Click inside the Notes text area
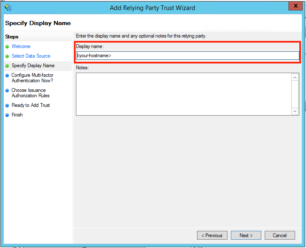 184,94
